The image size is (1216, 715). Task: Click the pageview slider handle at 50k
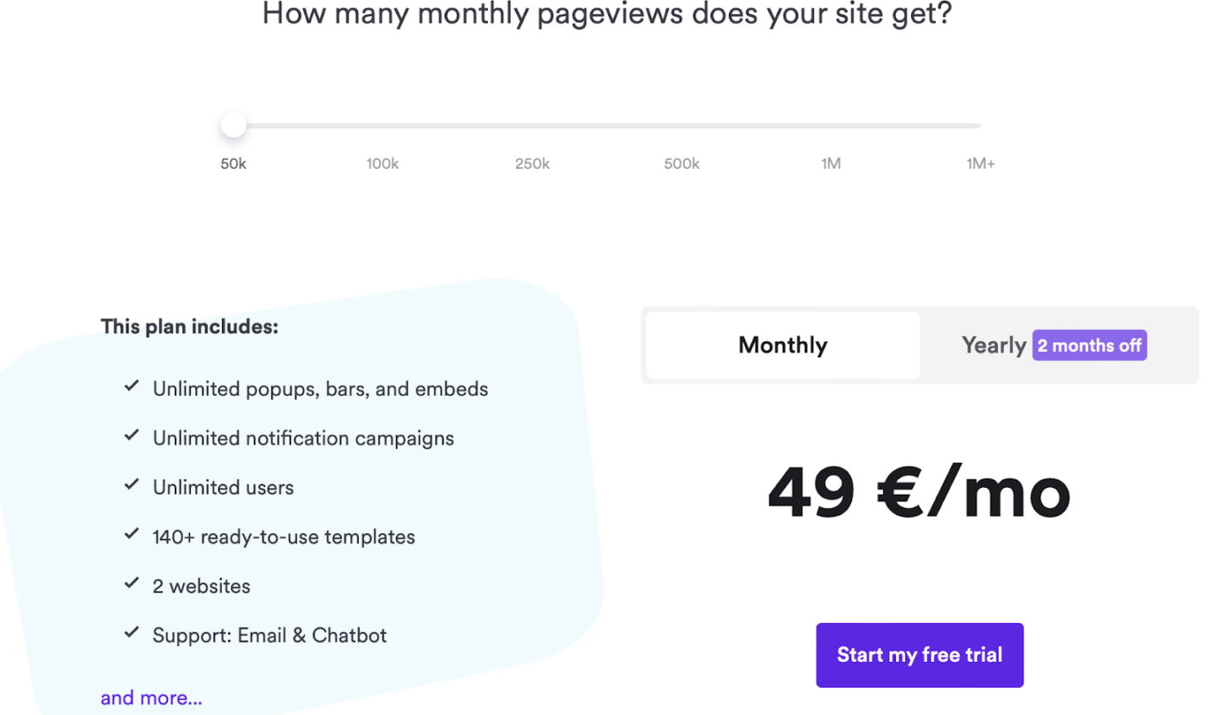pyautogui.click(x=233, y=123)
